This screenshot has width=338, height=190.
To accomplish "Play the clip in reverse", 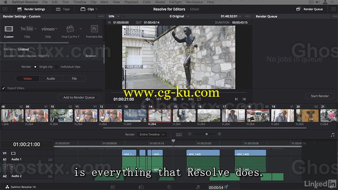I will tap(167, 99).
